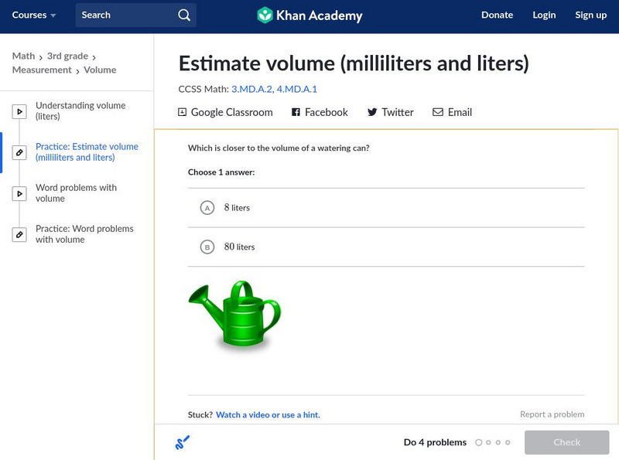Select Donate in the top navigation

point(497,15)
